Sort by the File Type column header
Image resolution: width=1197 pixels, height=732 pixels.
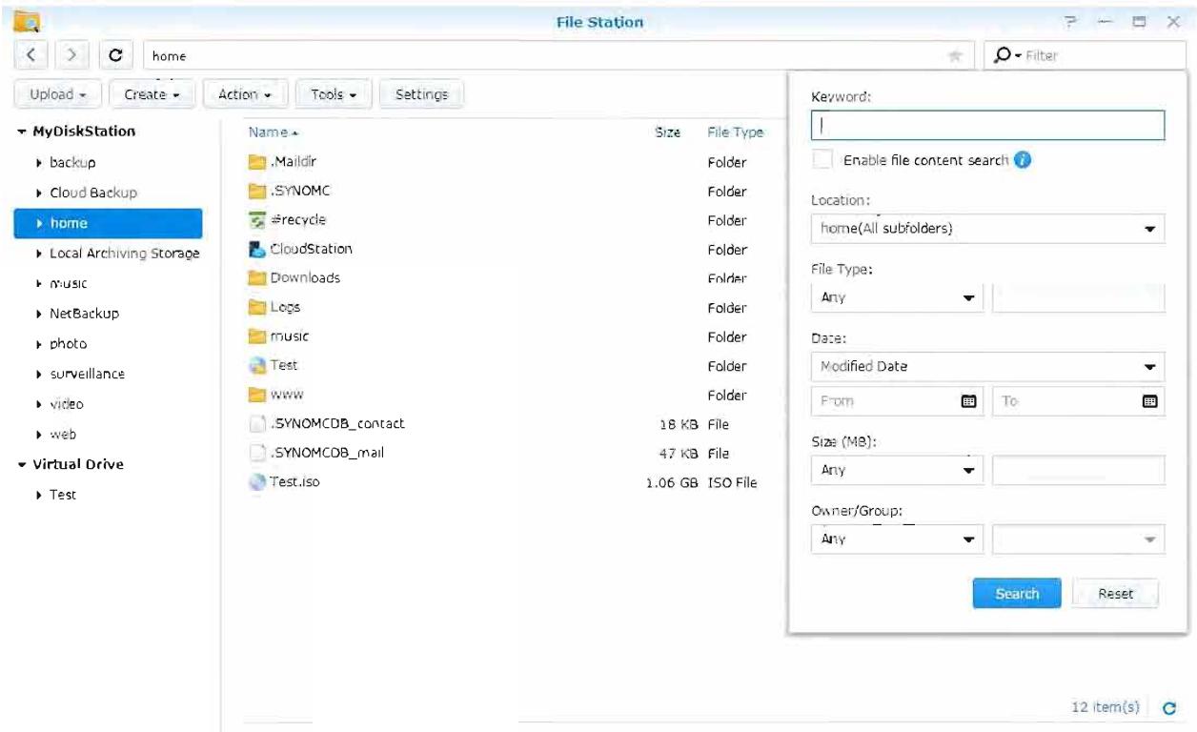point(735,133)
